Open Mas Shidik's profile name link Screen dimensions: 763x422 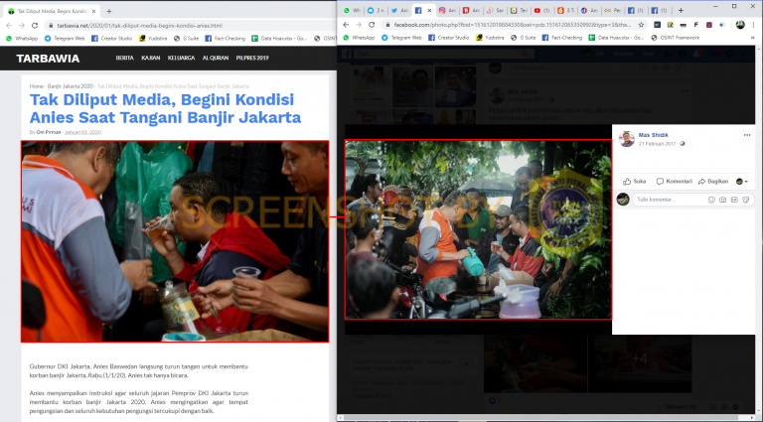coord(653,135)
